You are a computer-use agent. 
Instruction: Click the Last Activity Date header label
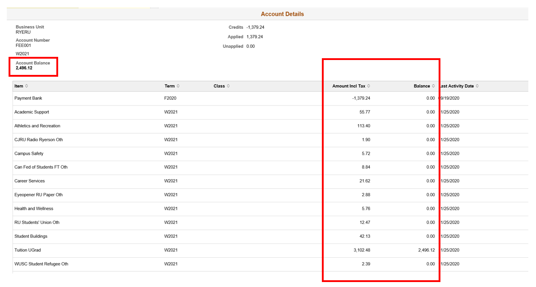point(457,86)
